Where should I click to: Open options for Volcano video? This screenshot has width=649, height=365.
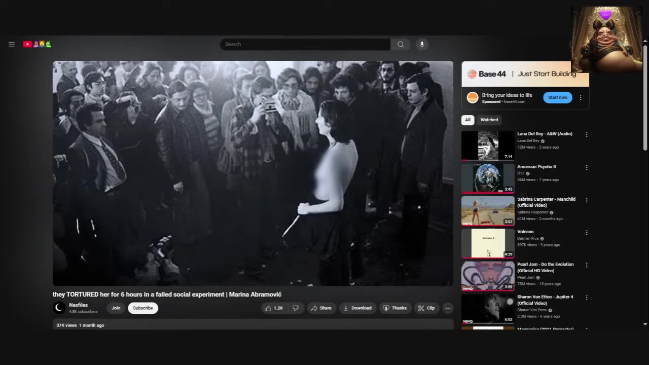tap(587, 233)
